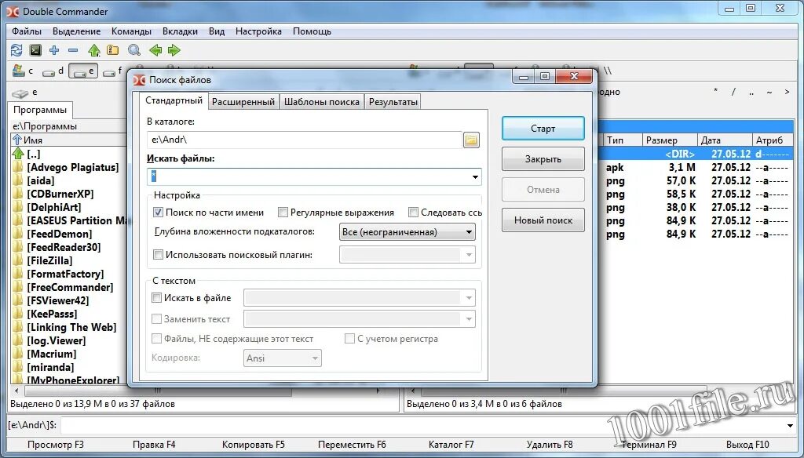This screenshot has height=458, width=804.
Task: Select drive e button in left panel
Action: pos(83,71)
